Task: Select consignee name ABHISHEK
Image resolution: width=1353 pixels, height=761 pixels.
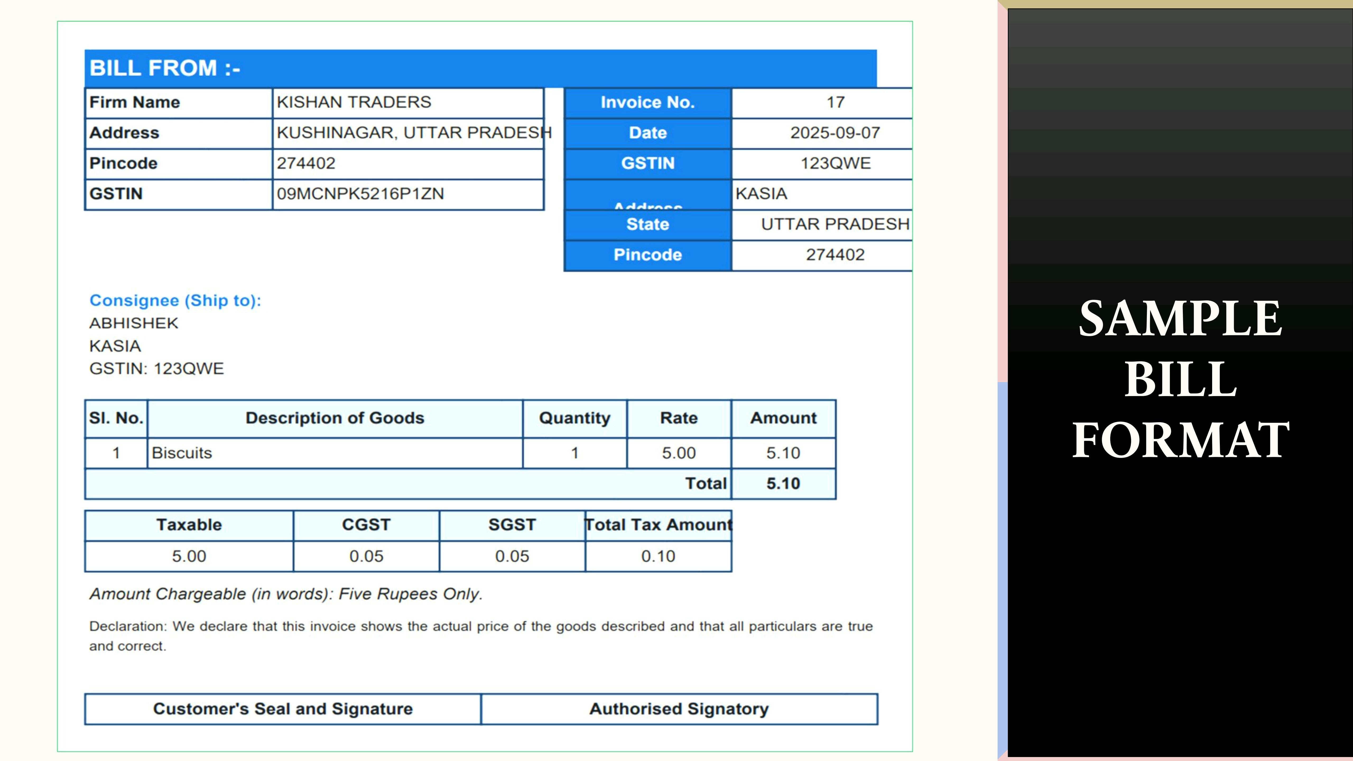Action: click(x=134, y=323)
